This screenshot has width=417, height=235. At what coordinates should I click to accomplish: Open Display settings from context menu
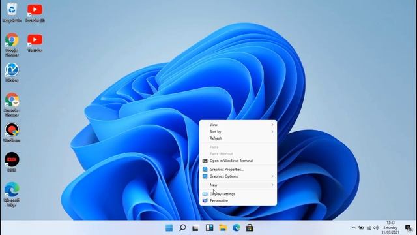pos(238,194)
